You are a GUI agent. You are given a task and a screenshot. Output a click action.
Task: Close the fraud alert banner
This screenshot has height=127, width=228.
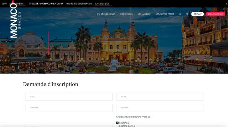pos(227,4)
